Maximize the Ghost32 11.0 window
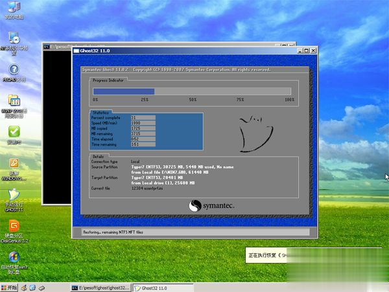The width and height of the screenshot is (389, 292). [307, 51]
